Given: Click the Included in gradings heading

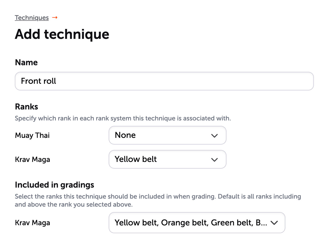Looking at the screenshot, I should pos(54,185).
